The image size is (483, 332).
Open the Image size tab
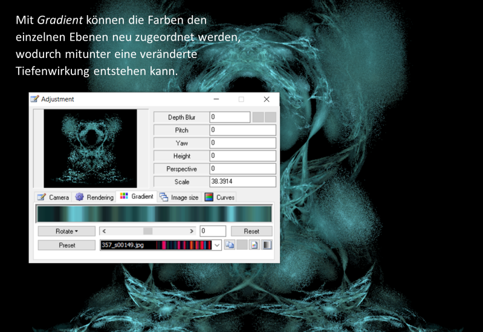click(x=179, y=197)
